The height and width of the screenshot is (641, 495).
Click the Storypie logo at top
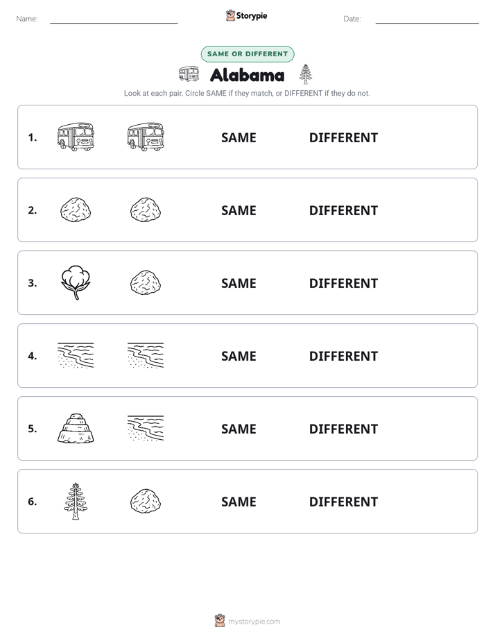pos(247,15)
